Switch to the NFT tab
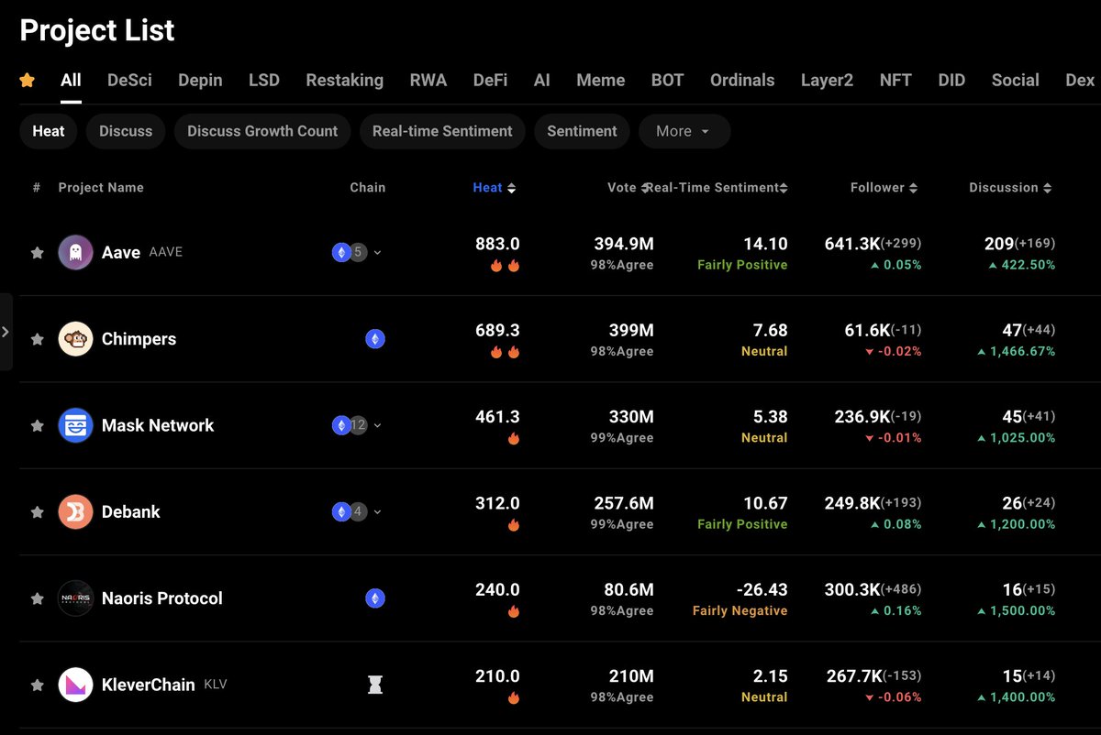This screenshot has width=1101, height=735. 895,81
